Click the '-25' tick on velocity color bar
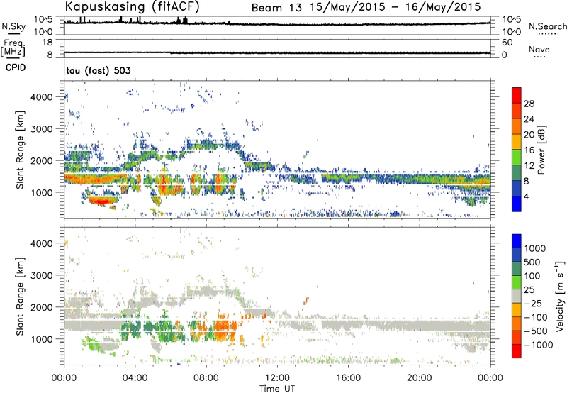The height and width of the screenshot is (393, 567). 533,303
